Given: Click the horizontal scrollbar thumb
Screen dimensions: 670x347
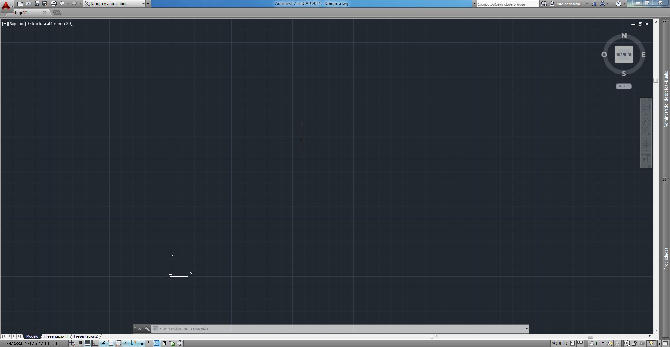Looking at the screenshot, I should [x=590, y=336].
